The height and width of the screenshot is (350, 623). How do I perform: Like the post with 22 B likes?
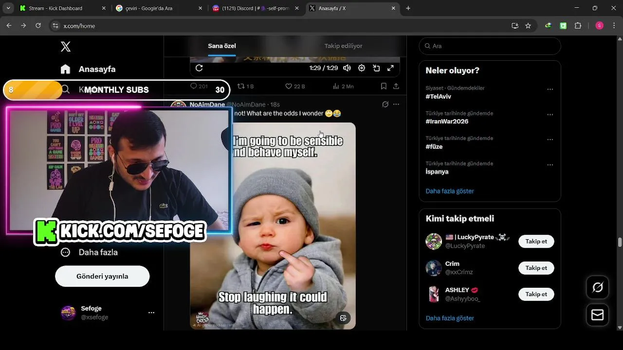[x=295, y=86]
